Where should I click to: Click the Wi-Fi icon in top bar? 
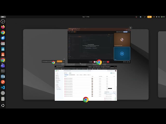[157, 17]
